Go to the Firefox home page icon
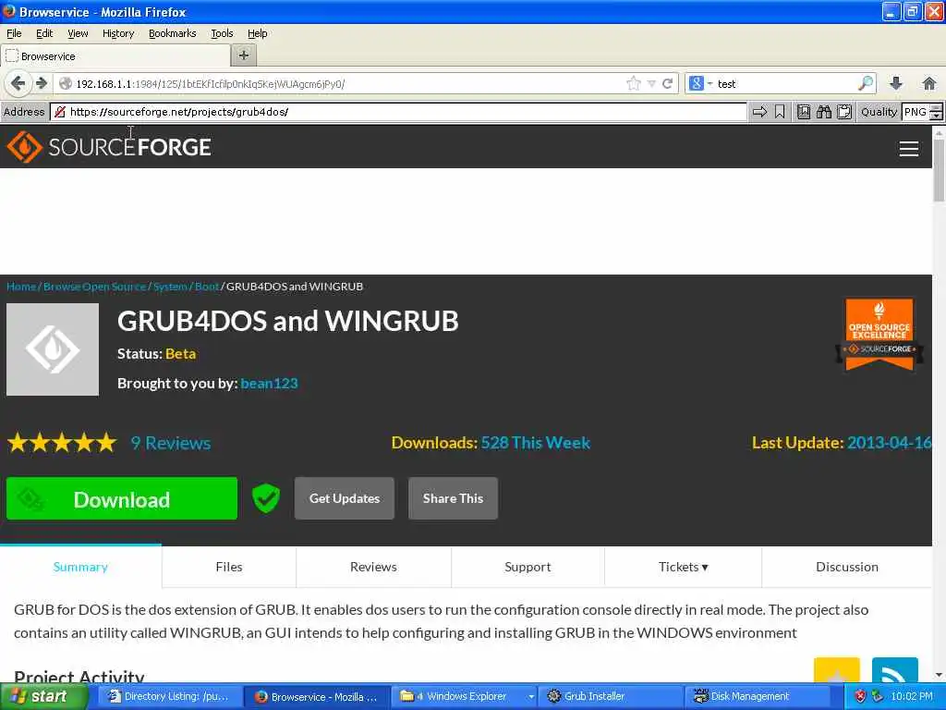Screen dimensions: 946x710 click(x=929, y=83)
